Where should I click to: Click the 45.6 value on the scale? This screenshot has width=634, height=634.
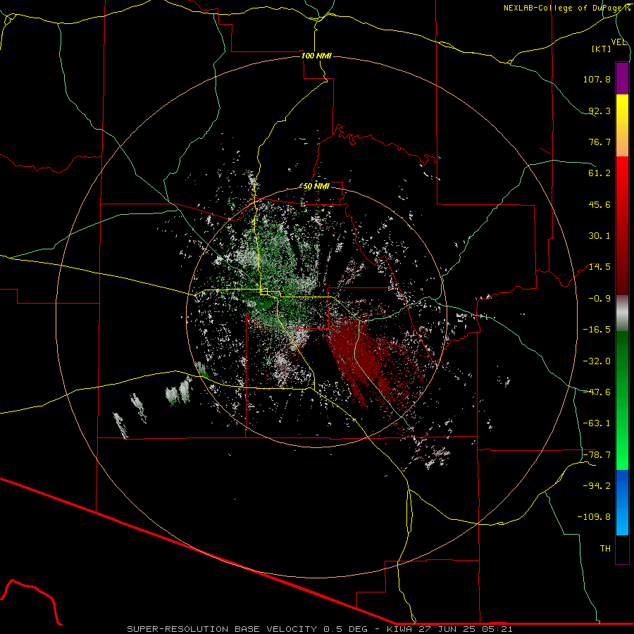pos(599,204)
